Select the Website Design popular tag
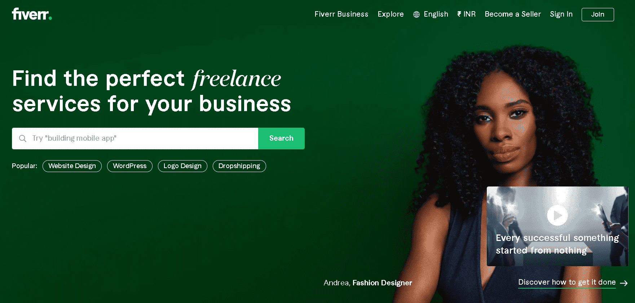This screenshot has width=635, height=303. pyautogui.click(x=72, y=166)
